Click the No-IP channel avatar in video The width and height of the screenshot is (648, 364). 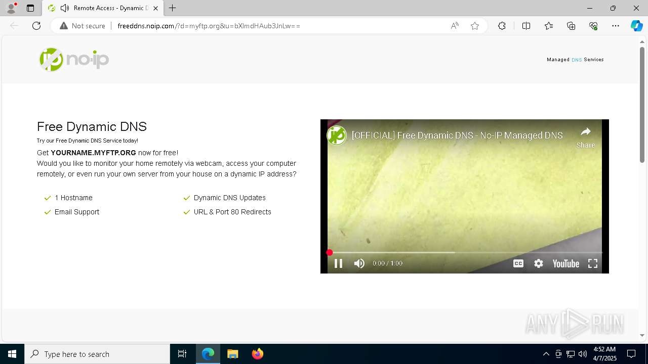pyautogui.click(x=337, y=135)
